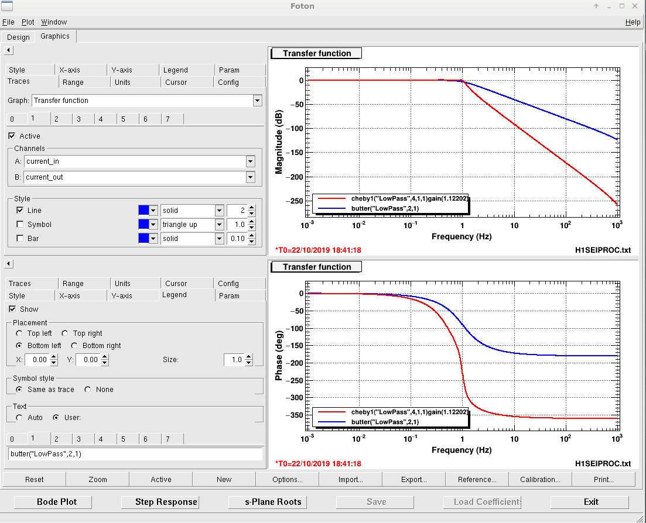Enable the Symbol style checkbox

(x=20, y=224)
